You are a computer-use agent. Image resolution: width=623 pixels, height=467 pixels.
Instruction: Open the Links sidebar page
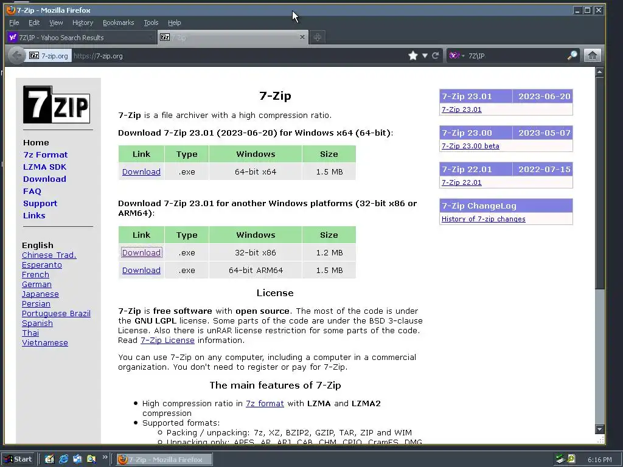tap(34, 216)
